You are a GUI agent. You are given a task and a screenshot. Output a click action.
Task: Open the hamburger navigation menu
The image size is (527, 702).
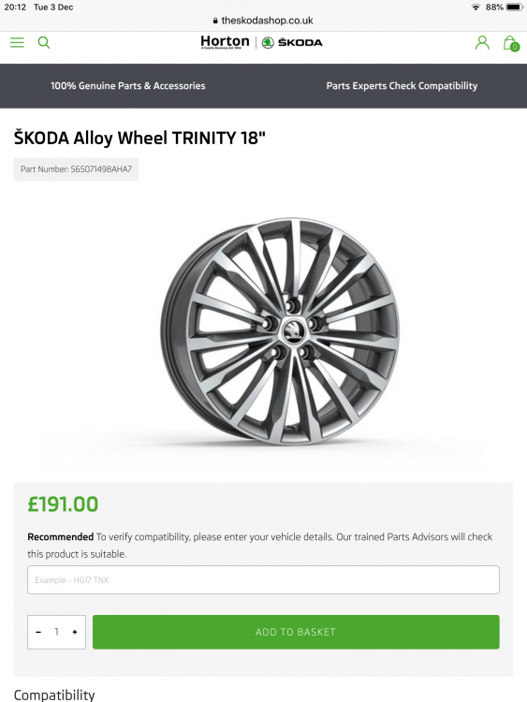[17, 42]
